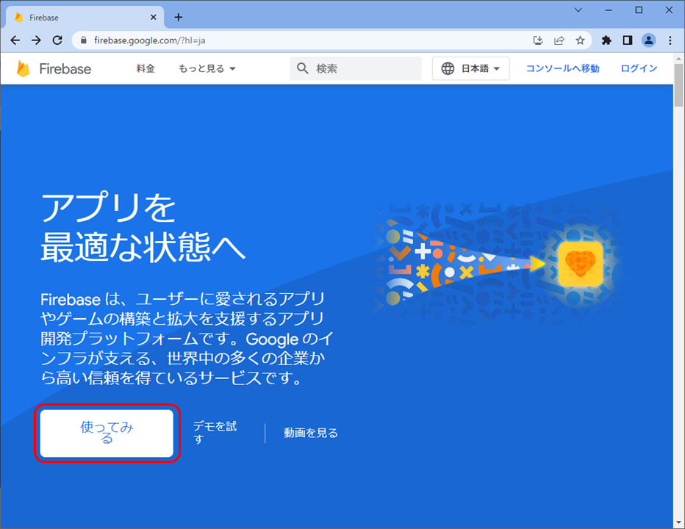685x529 pixels.
Task: Click the vertical scrollbar thumb
Action: click(678, 85)
